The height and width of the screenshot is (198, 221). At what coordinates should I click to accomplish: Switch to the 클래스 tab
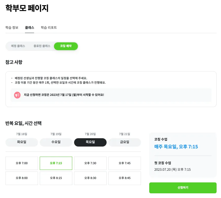point(29,28)
